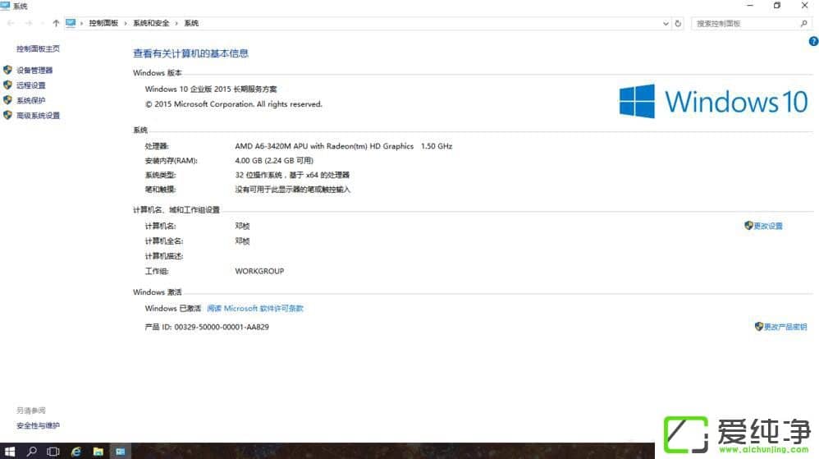
Task: Open Remote settings (远程设置) link
Action: coord(31,85)
